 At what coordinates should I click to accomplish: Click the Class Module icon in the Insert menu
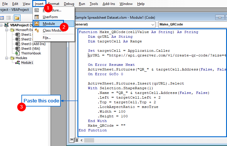[x=37, y=30]
